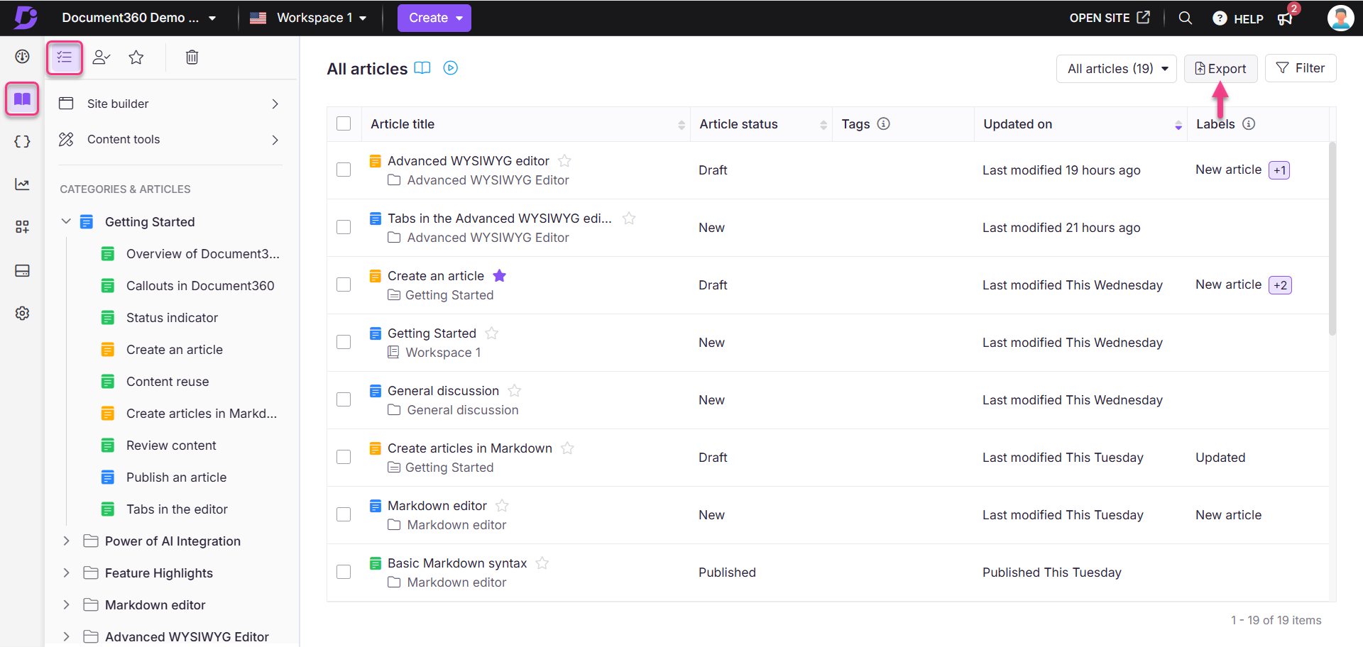This screenshot has width=1363, height=647.
Task: Check the General discussion row checkbox
Action: coord(344,399)
